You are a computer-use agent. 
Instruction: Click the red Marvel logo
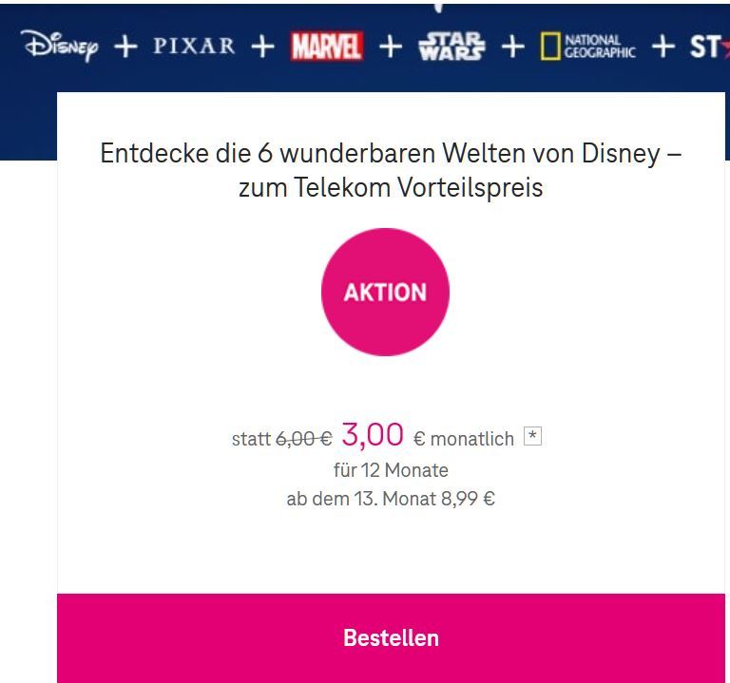[x=327, y=46]
